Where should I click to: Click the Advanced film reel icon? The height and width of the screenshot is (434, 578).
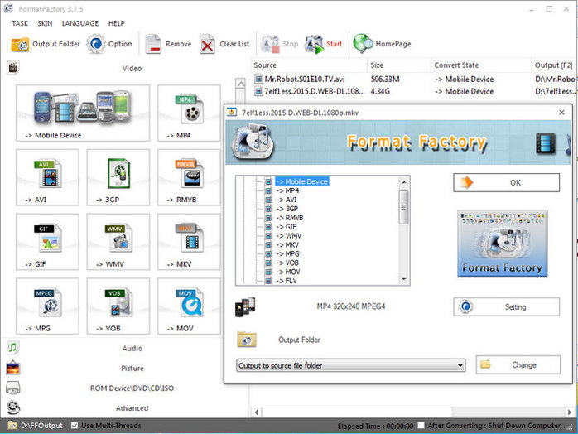(13, 407)
